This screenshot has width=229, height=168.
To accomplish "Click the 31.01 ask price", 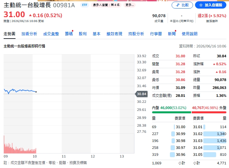I will click(198, 127).
